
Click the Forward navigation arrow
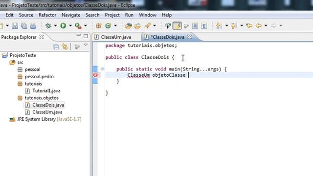pos(273,26)
